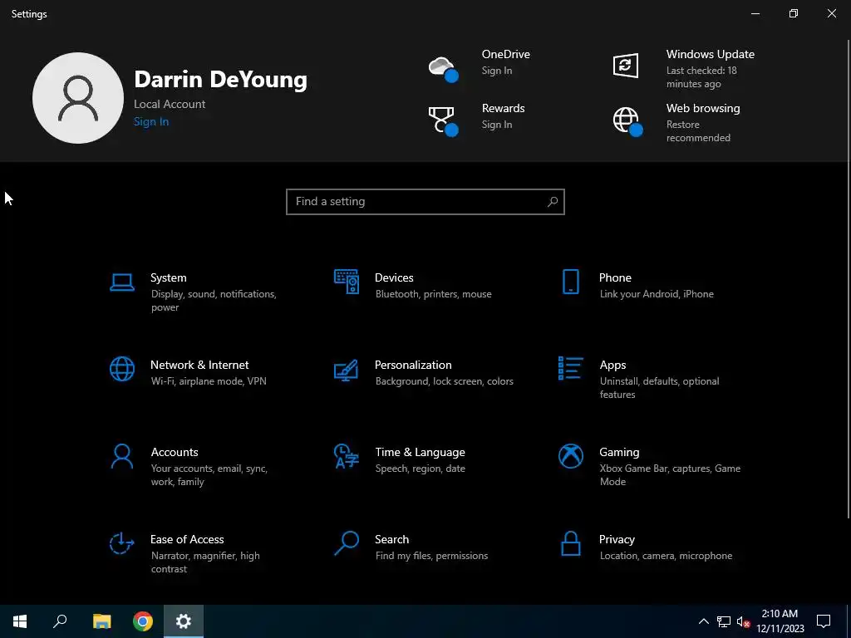851x638 pixels.
Task: Open the Devices category title
Action: point(394,277)
